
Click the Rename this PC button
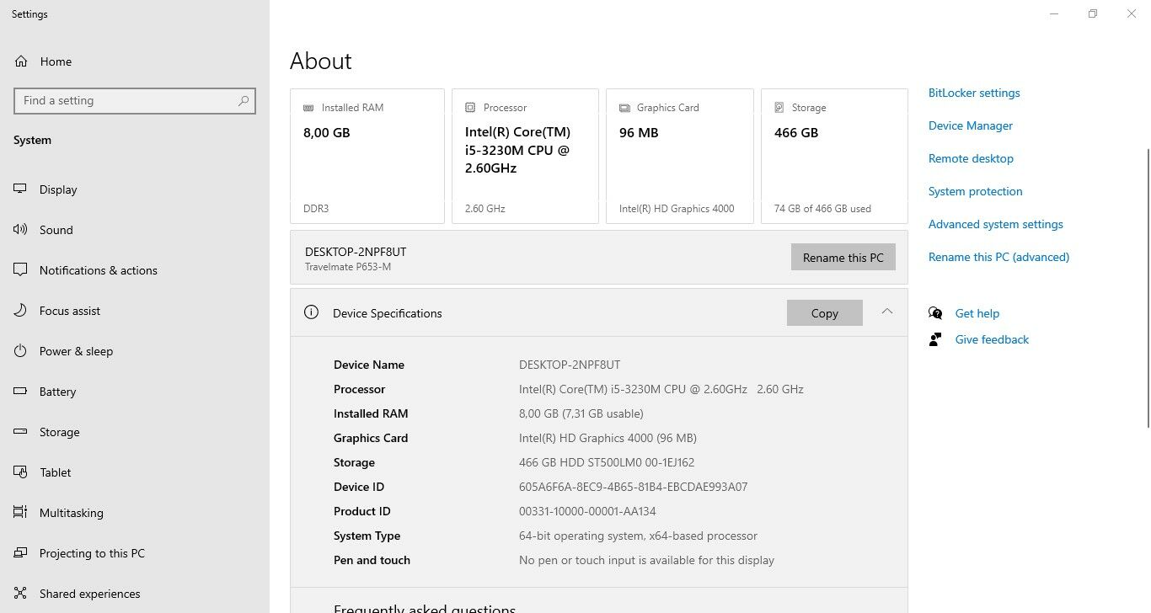pos(843,257)
